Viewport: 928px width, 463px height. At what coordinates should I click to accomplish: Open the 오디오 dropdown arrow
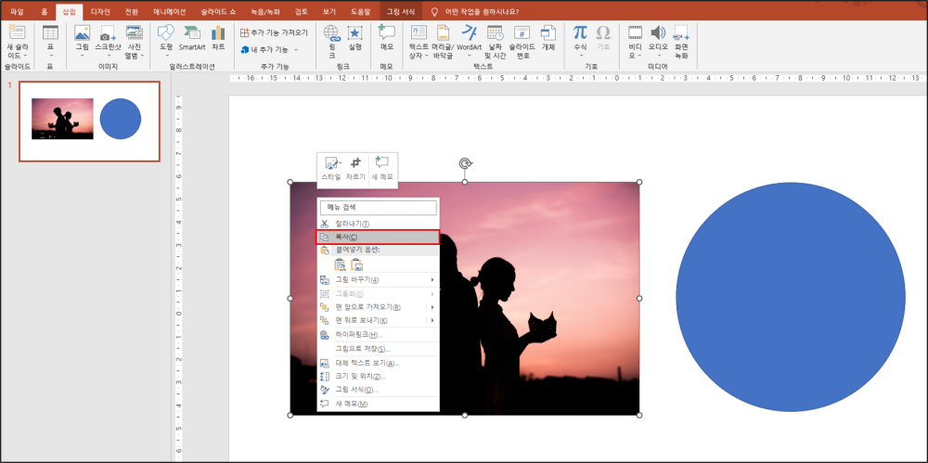(x=658, y=56)
